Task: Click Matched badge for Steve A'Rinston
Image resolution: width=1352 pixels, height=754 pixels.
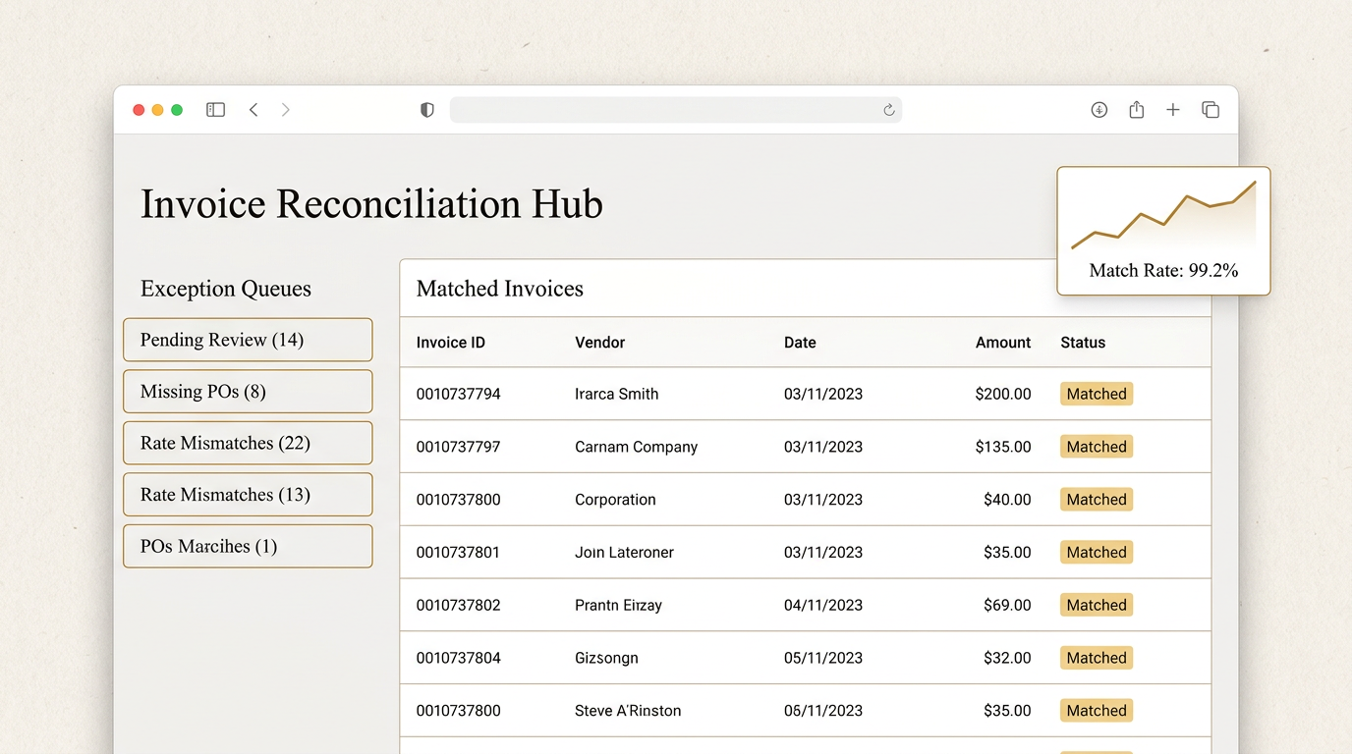Action: point(1097,711)
